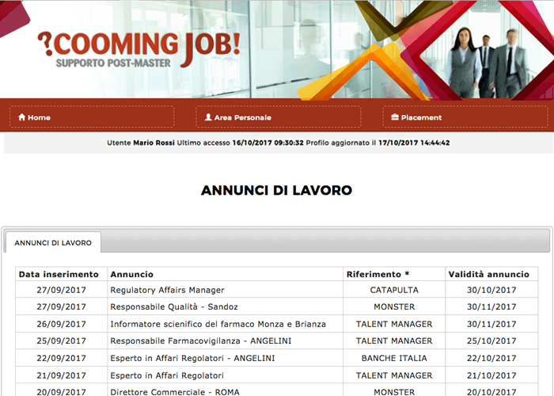Open the Area Personale menu item
Viewport: 554px width, 396px height.
tap(279, 117)
